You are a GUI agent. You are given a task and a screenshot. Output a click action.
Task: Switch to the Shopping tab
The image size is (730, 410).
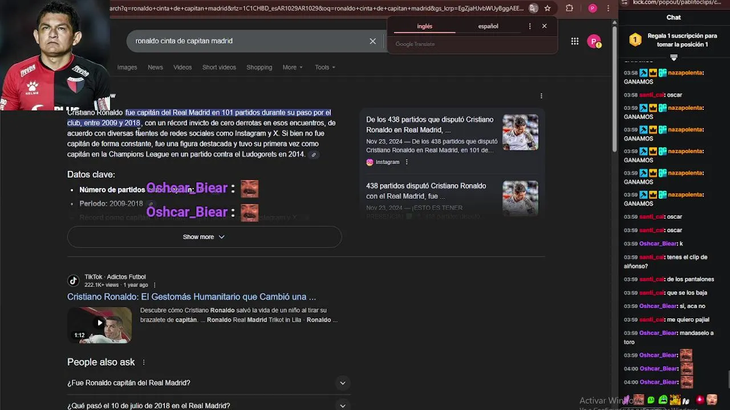pyautogui.click(x=259, y=67)
